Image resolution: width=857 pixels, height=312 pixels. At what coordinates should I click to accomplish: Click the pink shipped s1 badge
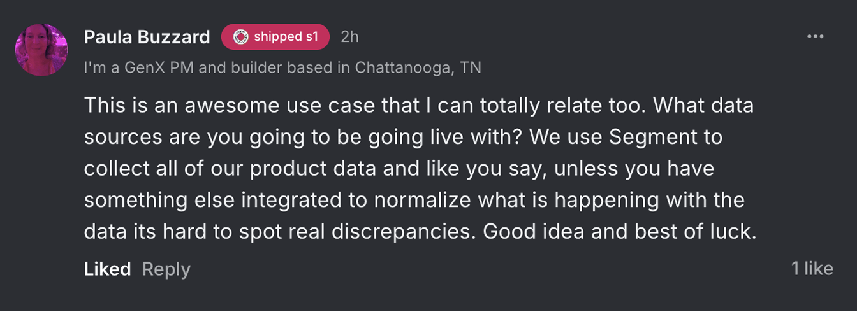pos(275,37)
